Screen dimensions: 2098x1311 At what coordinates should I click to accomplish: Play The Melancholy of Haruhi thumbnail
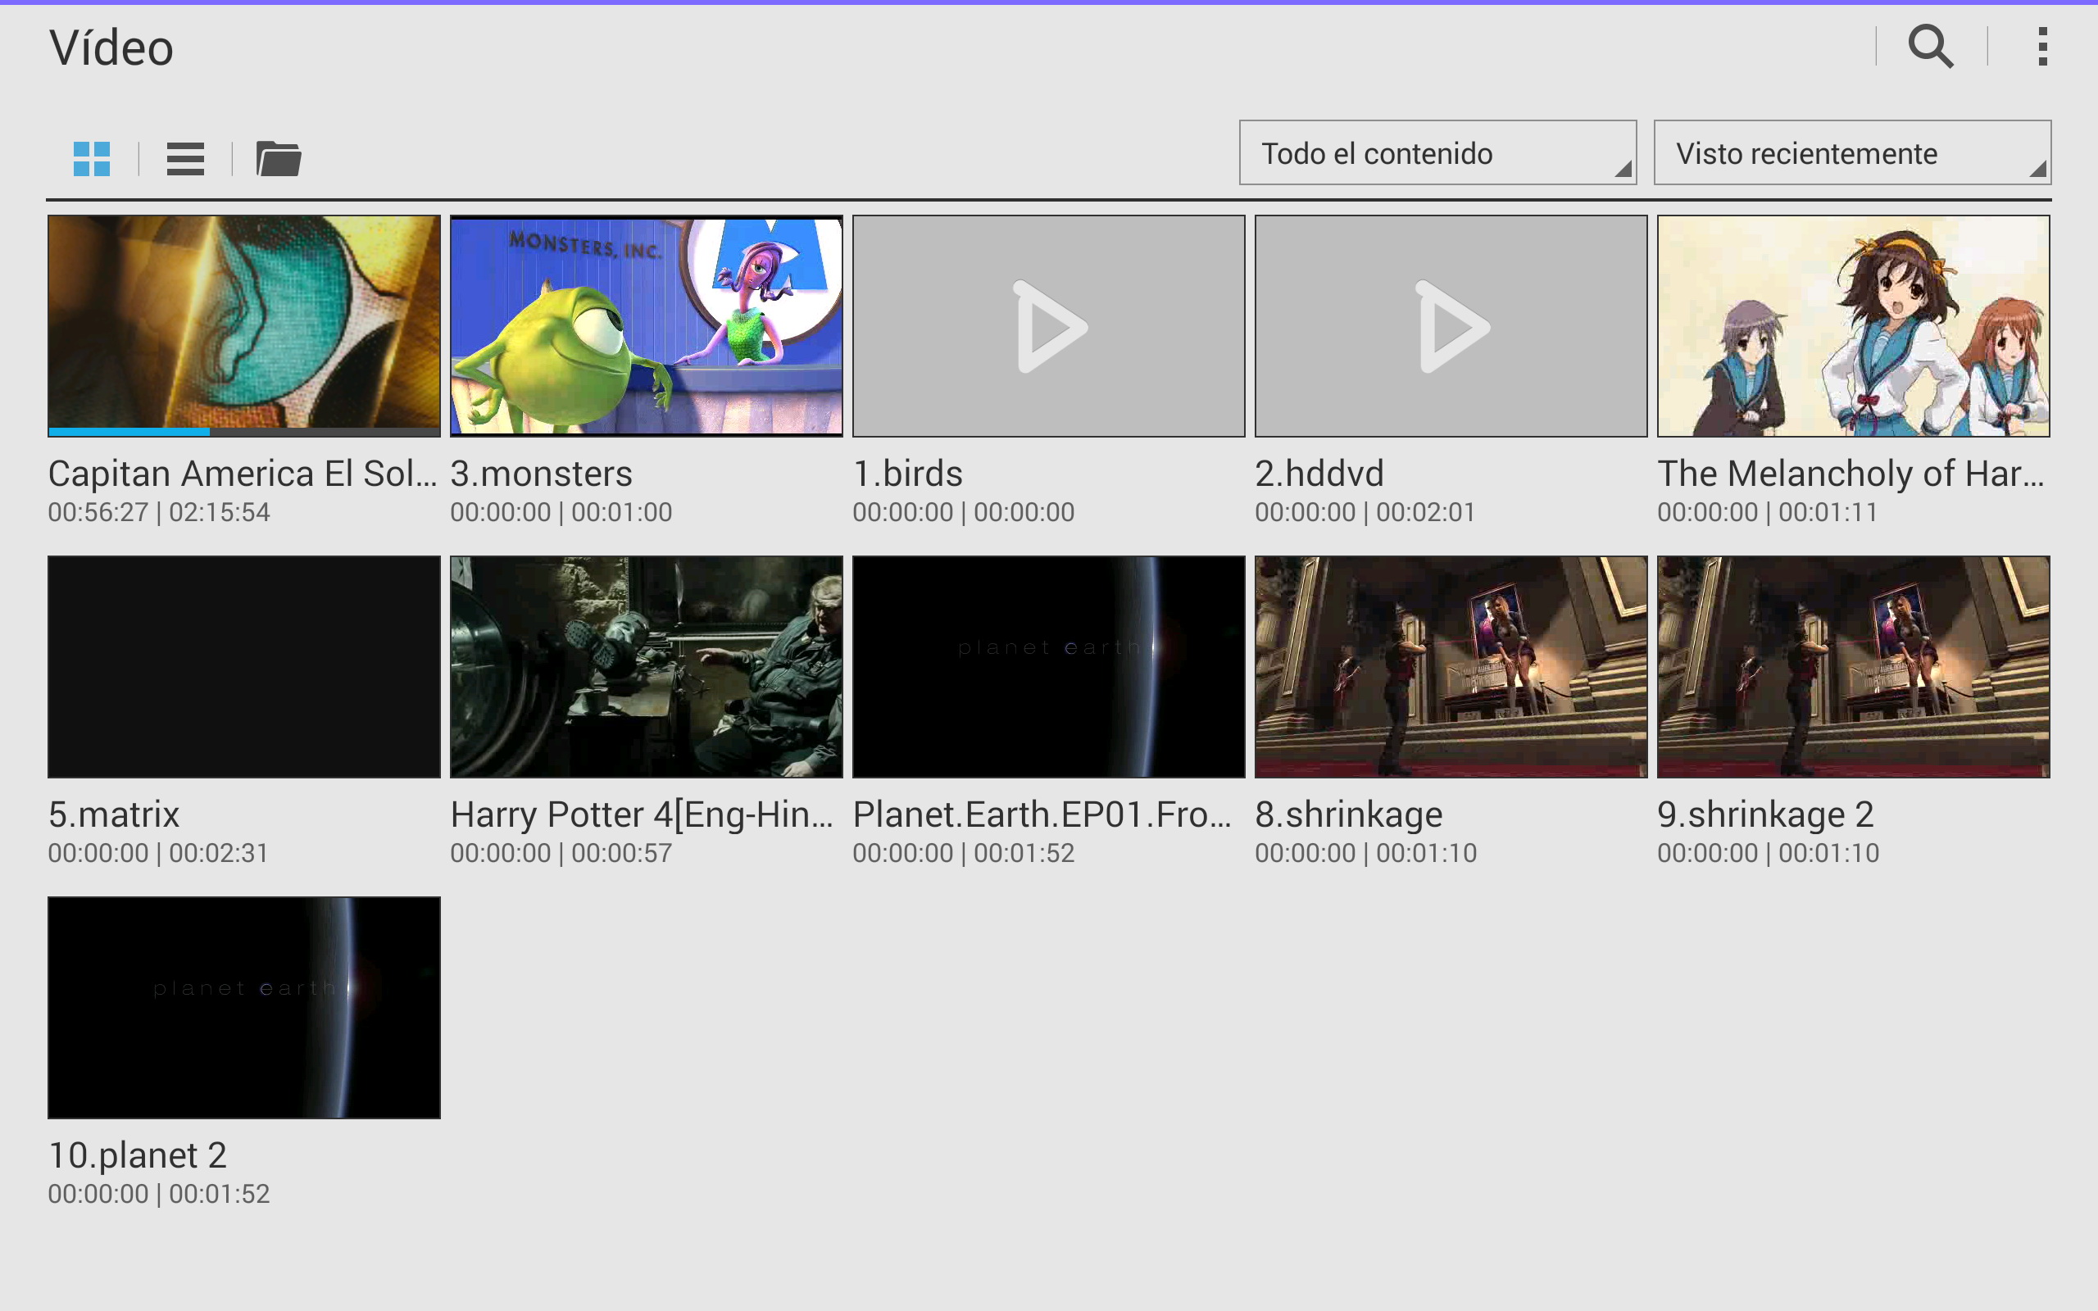click(1853, 325)
